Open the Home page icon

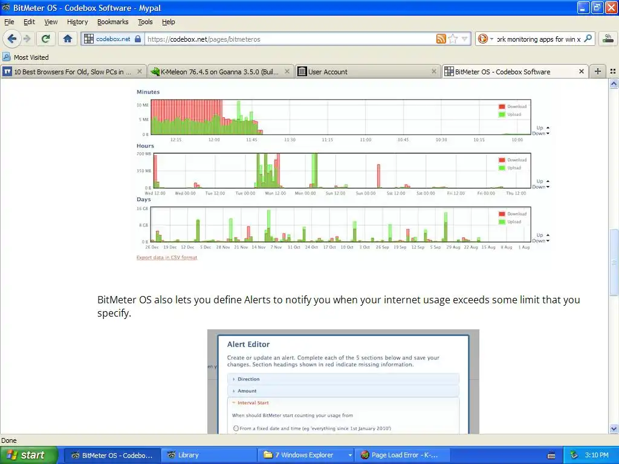[68, 39]
